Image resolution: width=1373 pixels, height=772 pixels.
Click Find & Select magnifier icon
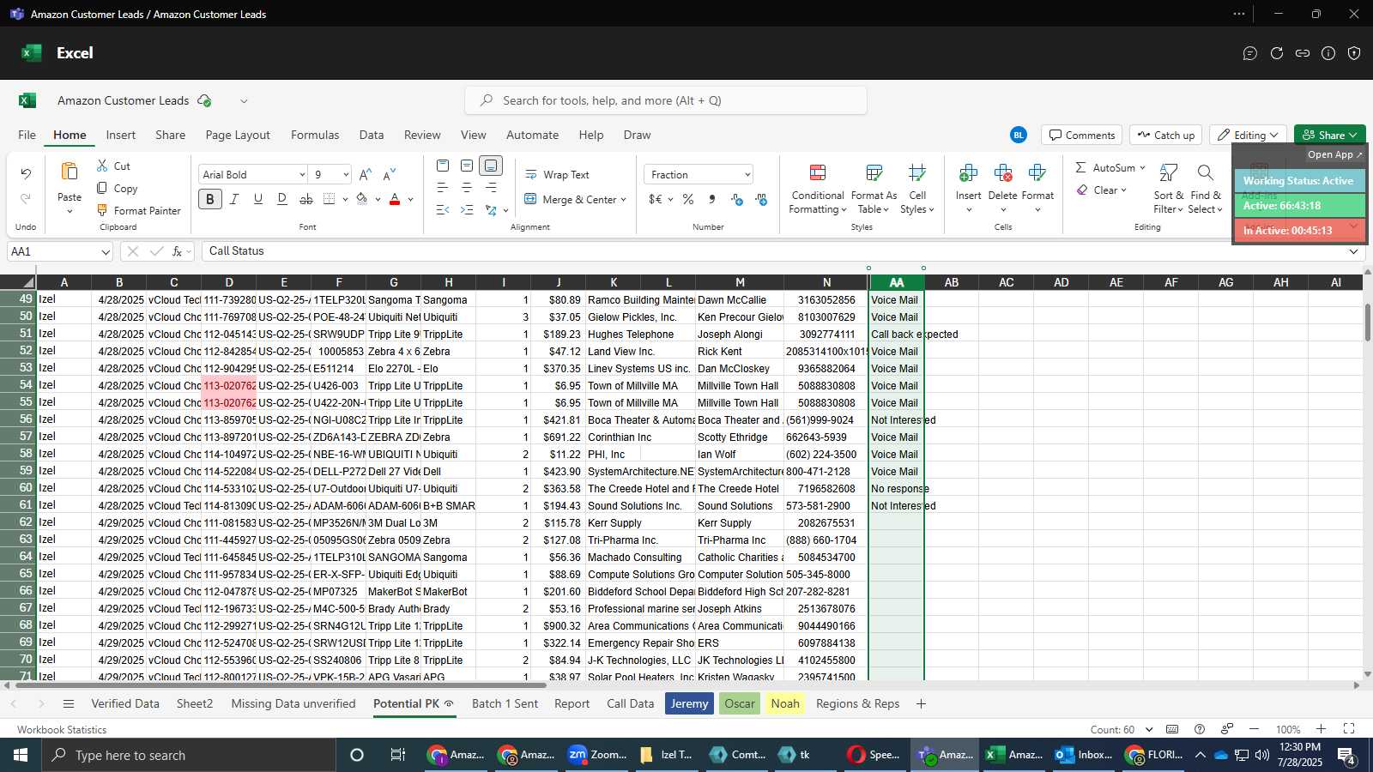[1205, 174]
